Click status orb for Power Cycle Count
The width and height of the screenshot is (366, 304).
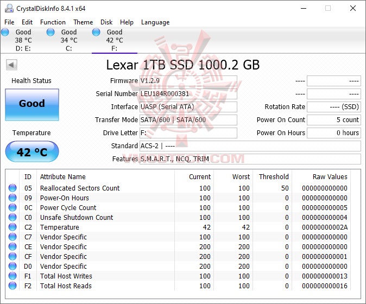[12, 207]
